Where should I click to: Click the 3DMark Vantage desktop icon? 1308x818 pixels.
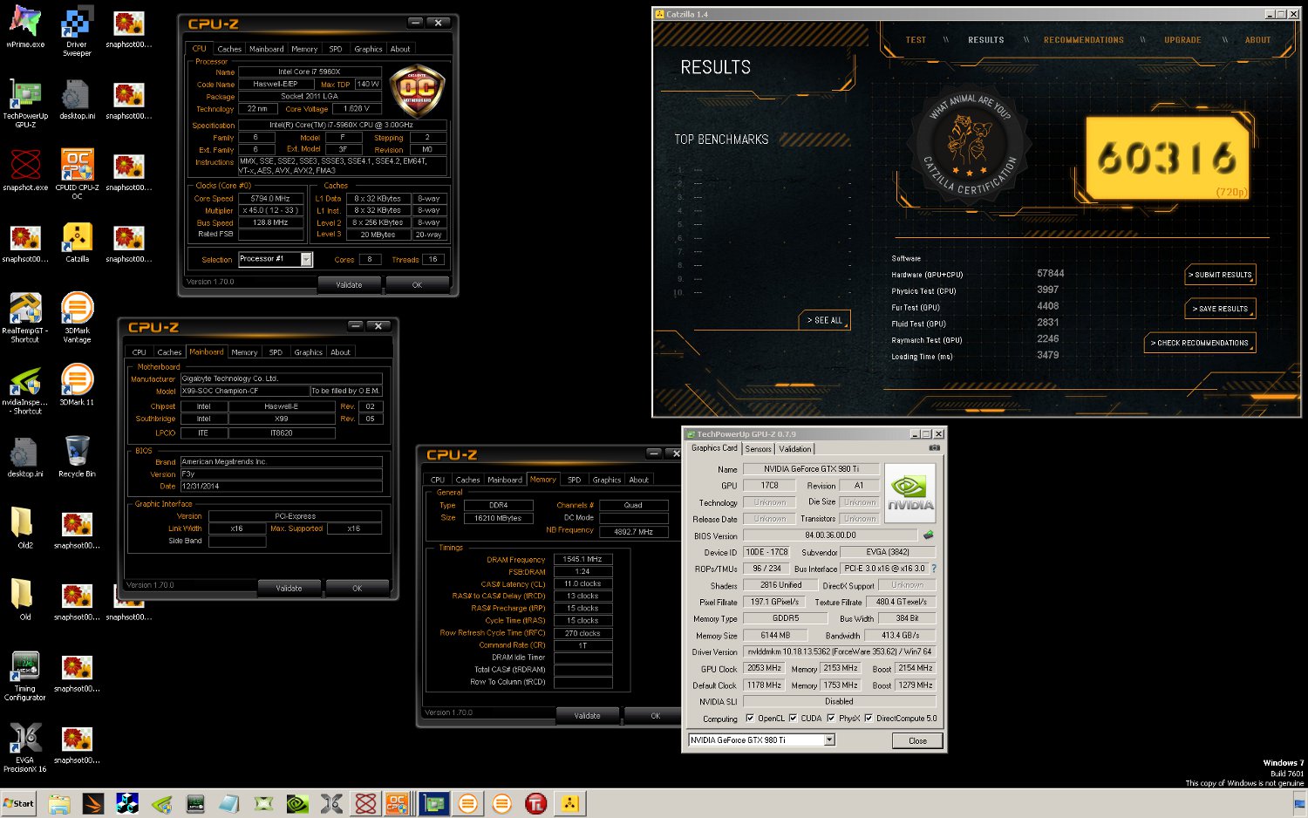pyautogui.click(x=77, y=317)
